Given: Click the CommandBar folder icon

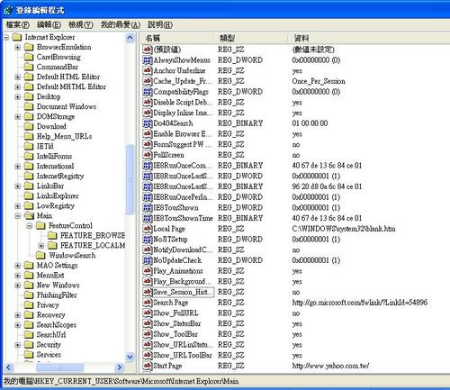Looking at the screenshot, I should (x=29, y=67).
